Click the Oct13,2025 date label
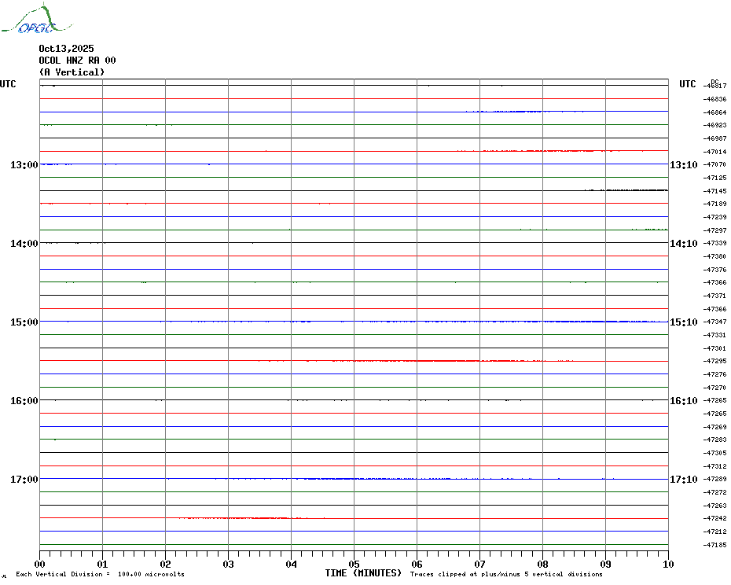 66,49
